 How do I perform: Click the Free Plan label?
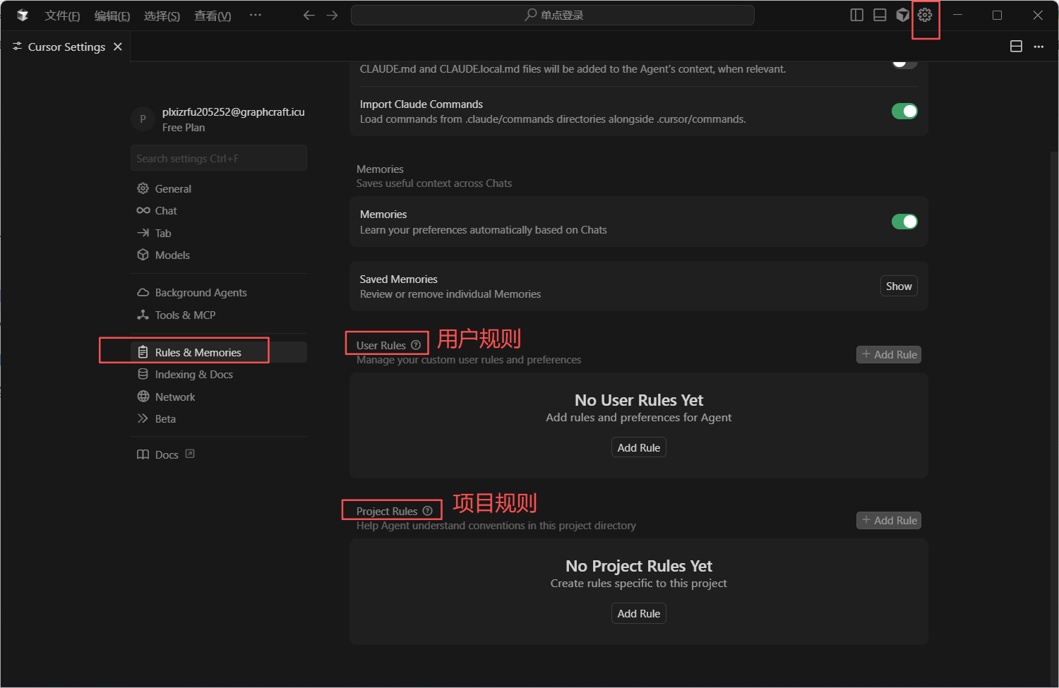184,128
